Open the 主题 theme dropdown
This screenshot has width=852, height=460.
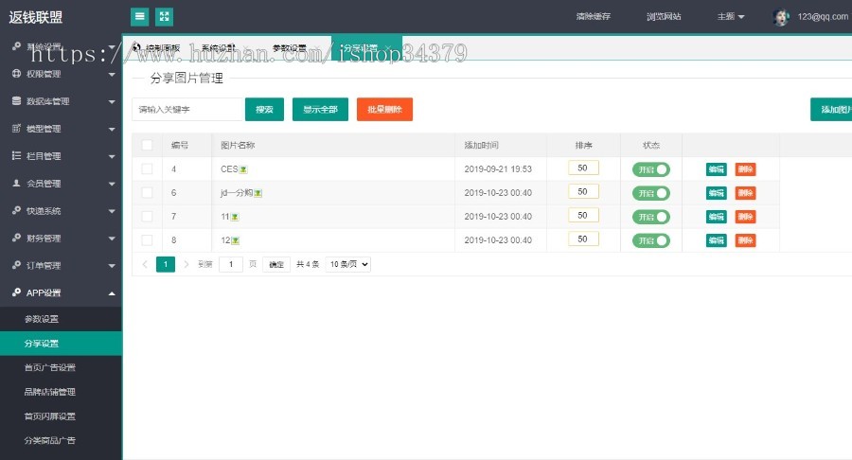coord(730,17)
